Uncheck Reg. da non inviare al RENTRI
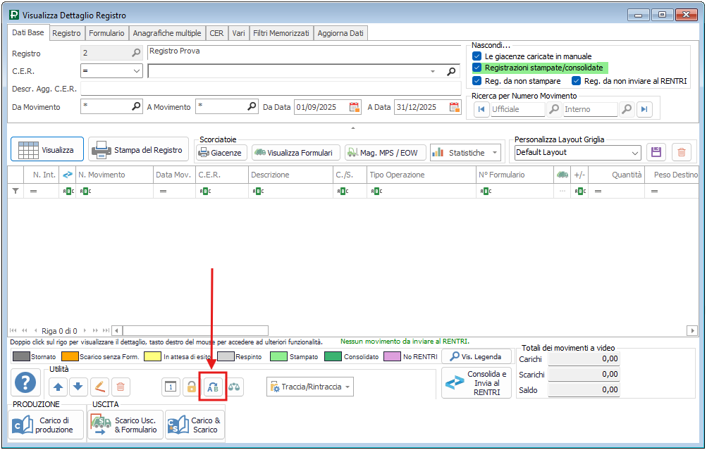The image size is (707, 450). 577,81
